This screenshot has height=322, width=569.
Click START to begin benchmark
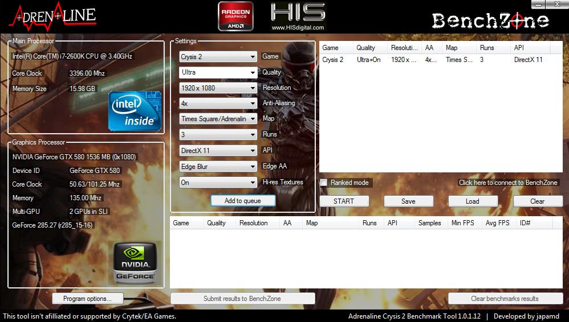(344, 201)
